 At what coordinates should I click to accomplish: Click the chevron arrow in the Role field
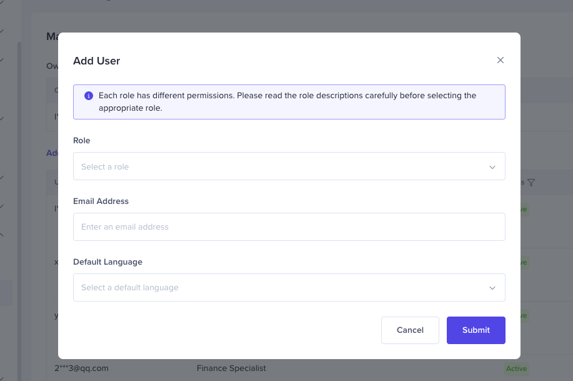492,167
